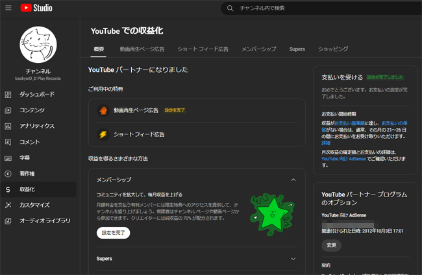Collapse the メンバーシップ section chevron
The width and height of the screenshot is (422, 275).
pos(293,180)
